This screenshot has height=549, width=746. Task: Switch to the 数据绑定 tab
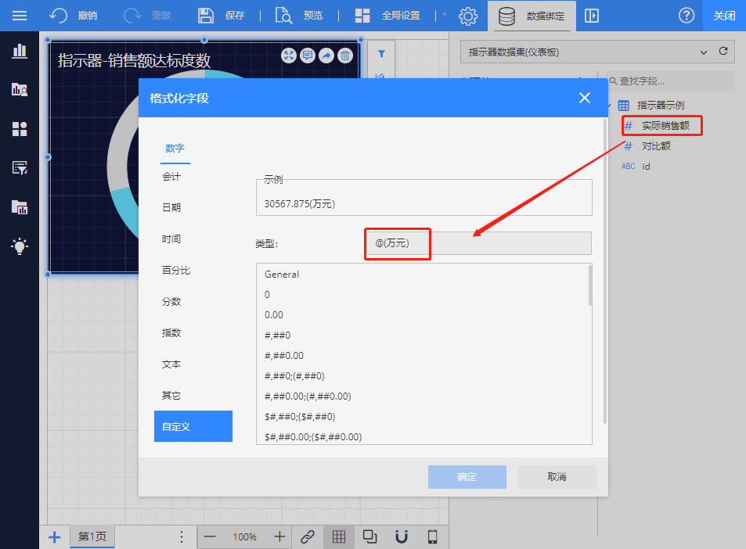pyautogui.click(x=533, y=16)
